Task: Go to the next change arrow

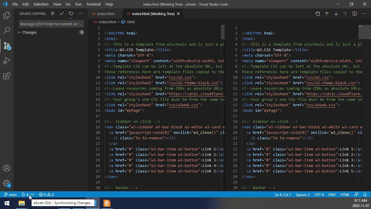Action: pos(336,14)
